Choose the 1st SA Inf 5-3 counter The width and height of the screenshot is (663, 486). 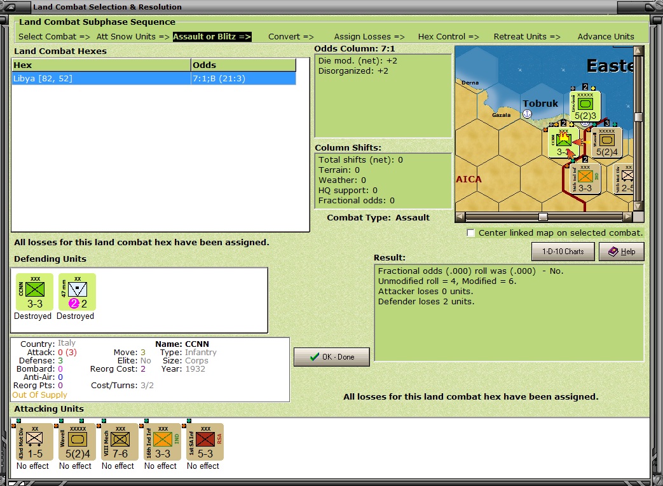(205, 442)
